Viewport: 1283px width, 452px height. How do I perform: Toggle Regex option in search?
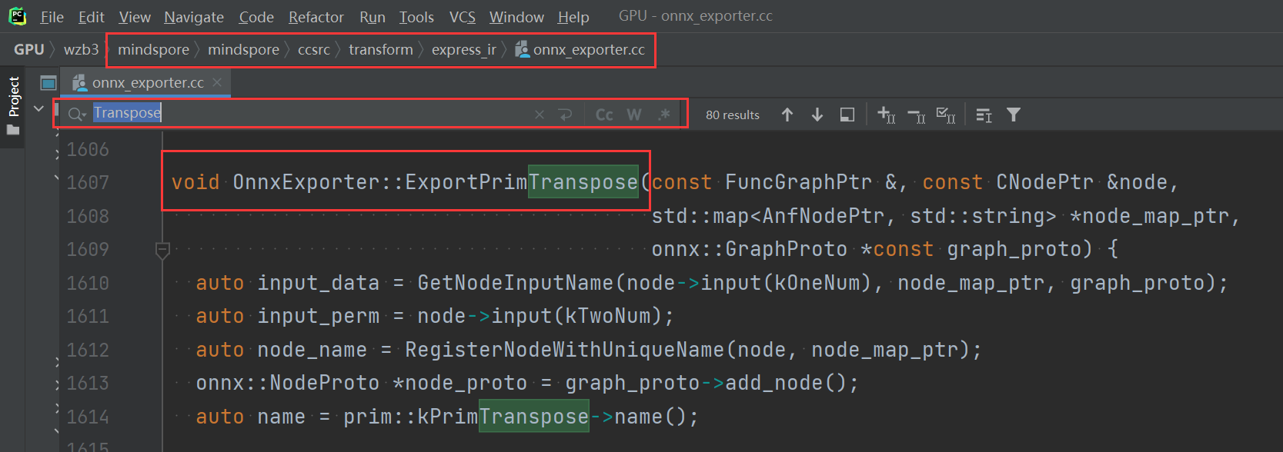[x=664, y=115]
